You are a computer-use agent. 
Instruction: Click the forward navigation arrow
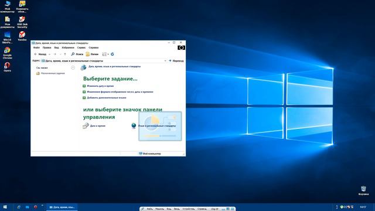pyautogui.click(x=54, y=55)
